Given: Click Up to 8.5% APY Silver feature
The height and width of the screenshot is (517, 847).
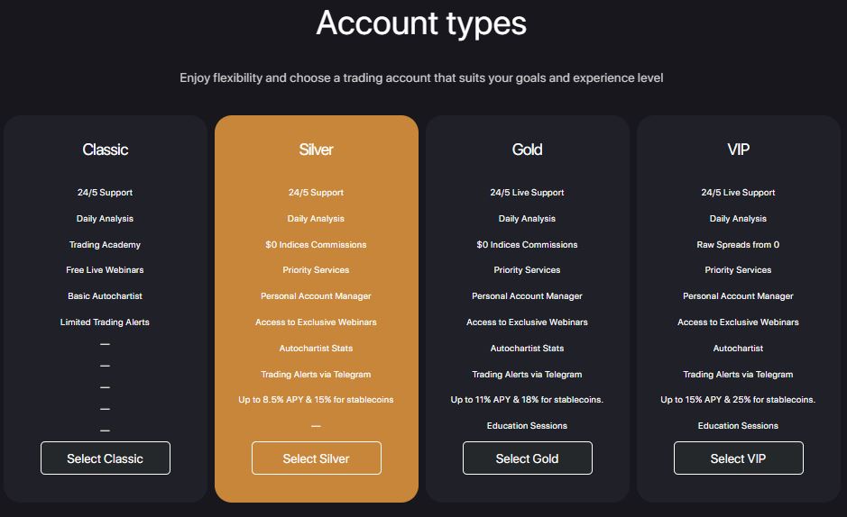Looking at the screenshot, I should 316,400.
